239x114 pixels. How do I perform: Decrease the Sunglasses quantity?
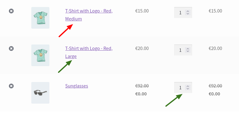188,89
